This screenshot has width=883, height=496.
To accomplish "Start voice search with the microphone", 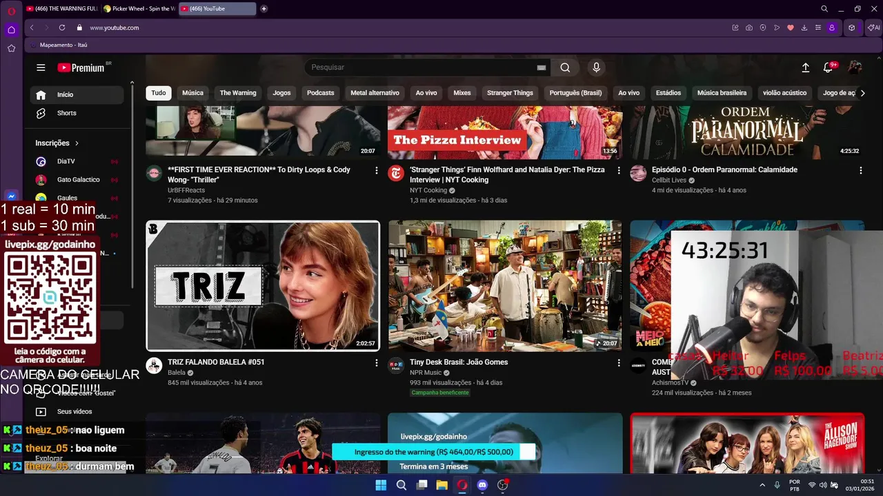I will 596,68.
